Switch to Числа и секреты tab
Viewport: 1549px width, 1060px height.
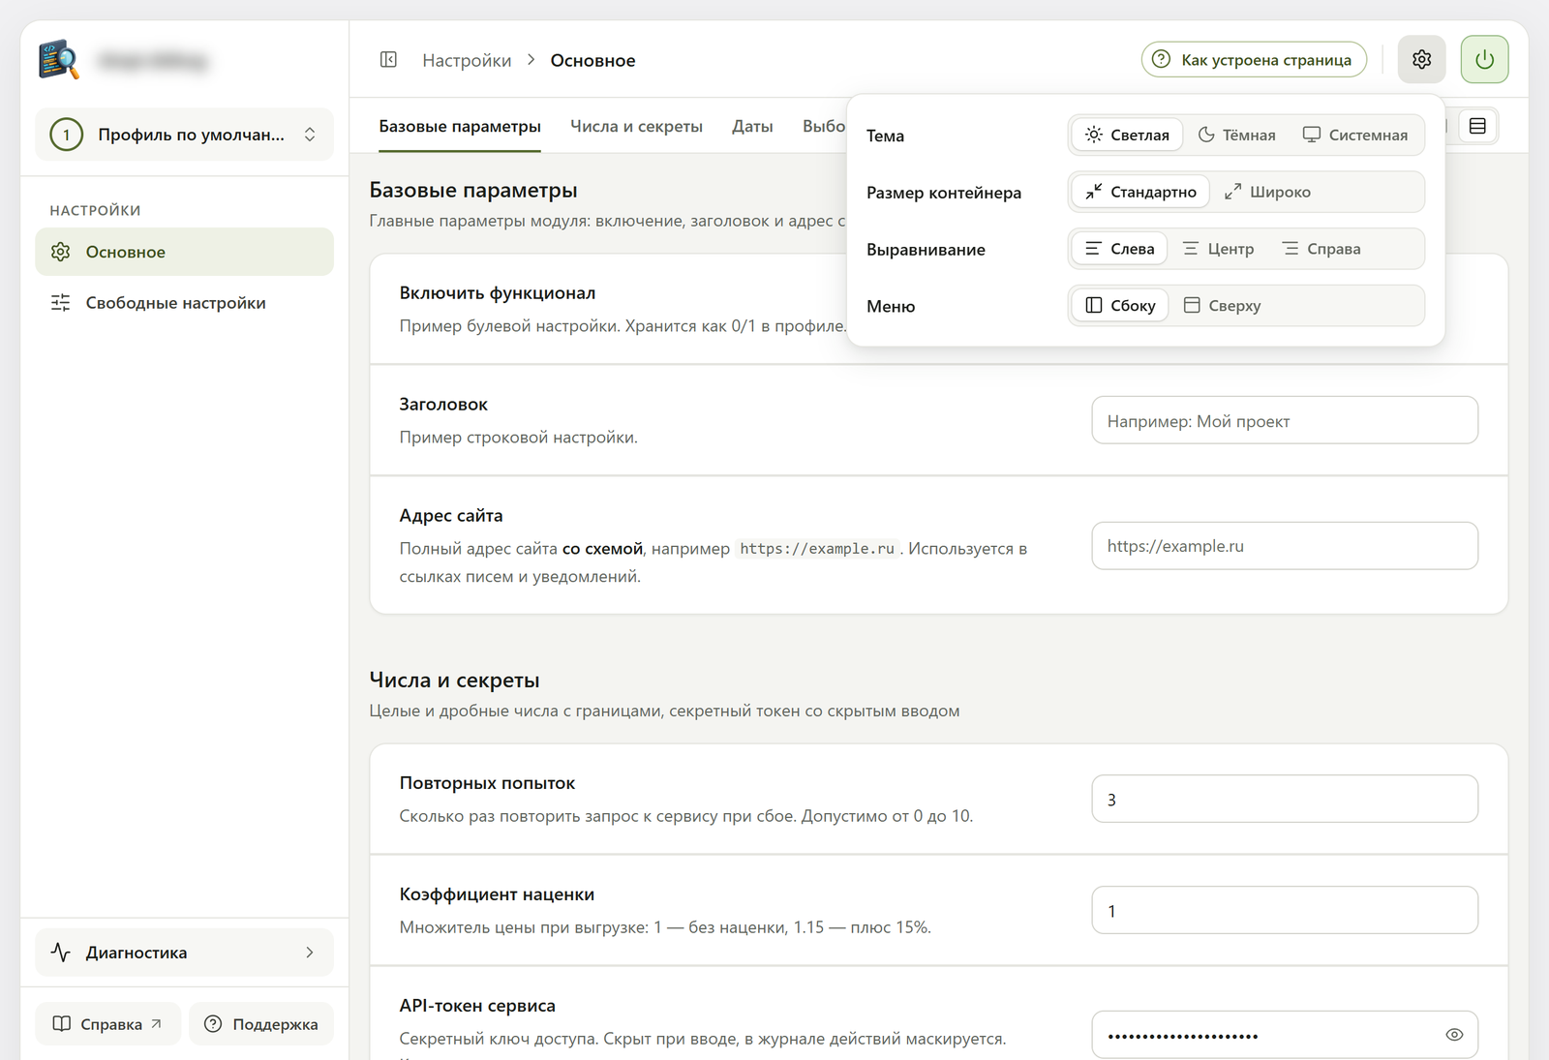point(636,127)
